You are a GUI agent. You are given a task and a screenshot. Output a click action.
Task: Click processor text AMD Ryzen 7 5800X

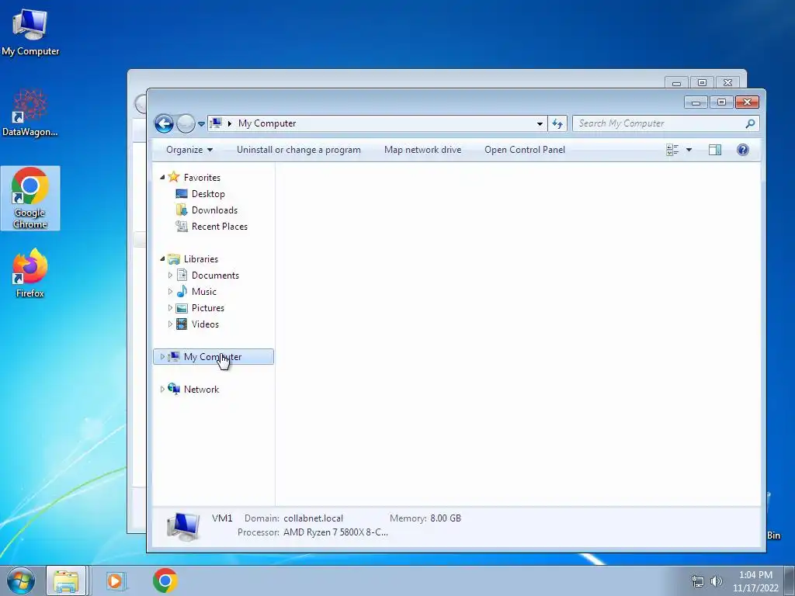335,532
